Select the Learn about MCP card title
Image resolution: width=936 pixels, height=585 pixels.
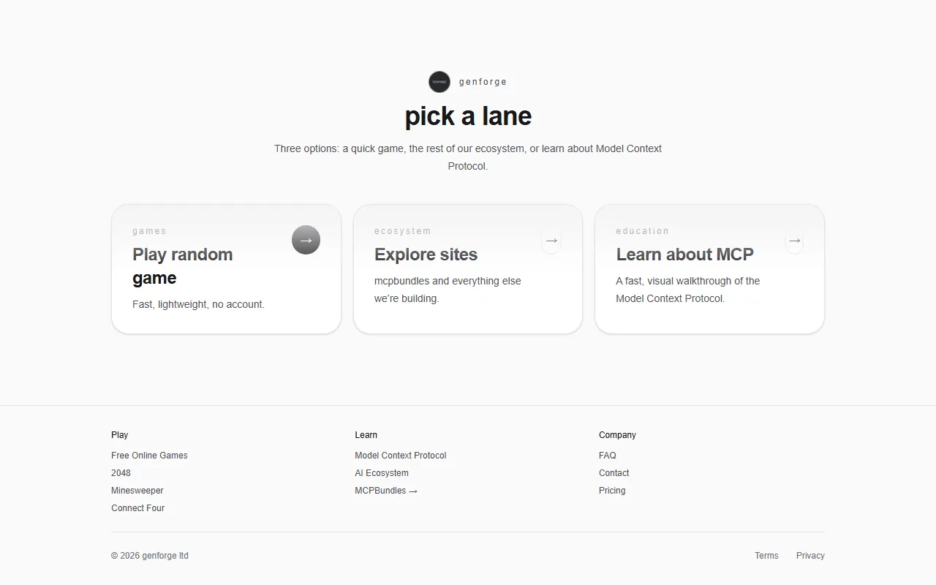tap(684, 254)
